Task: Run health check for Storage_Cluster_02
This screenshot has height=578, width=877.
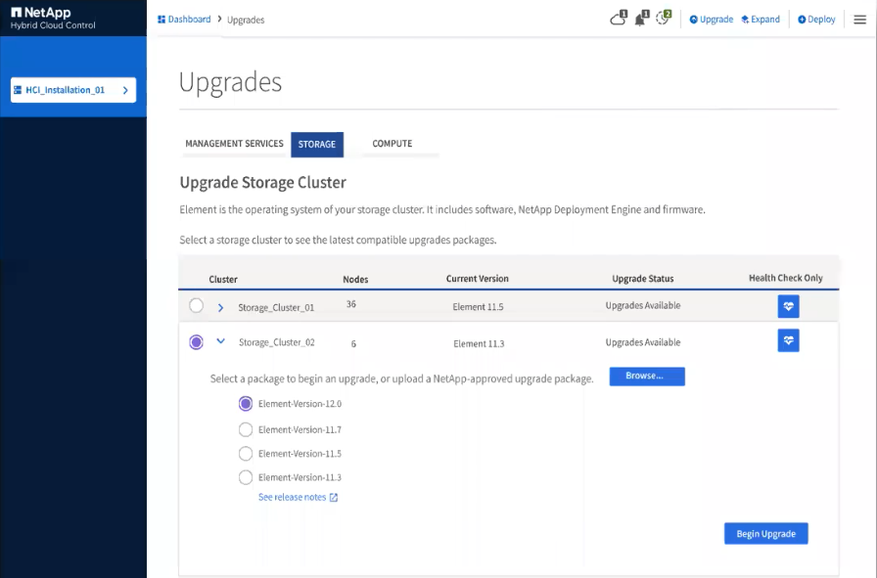Action: point(788,340)
